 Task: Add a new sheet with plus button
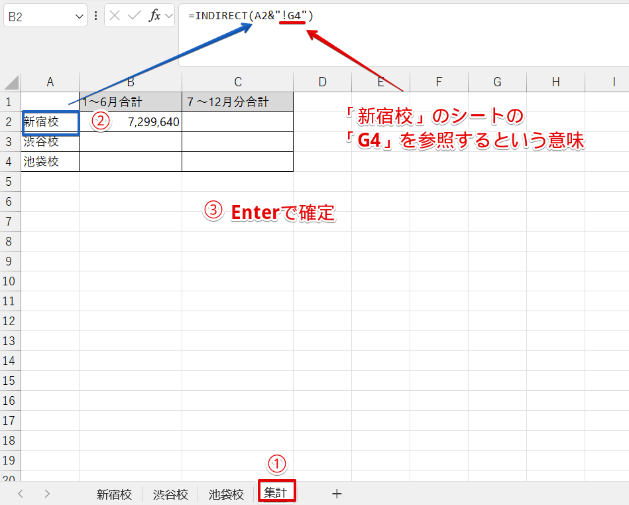point(337,494)
